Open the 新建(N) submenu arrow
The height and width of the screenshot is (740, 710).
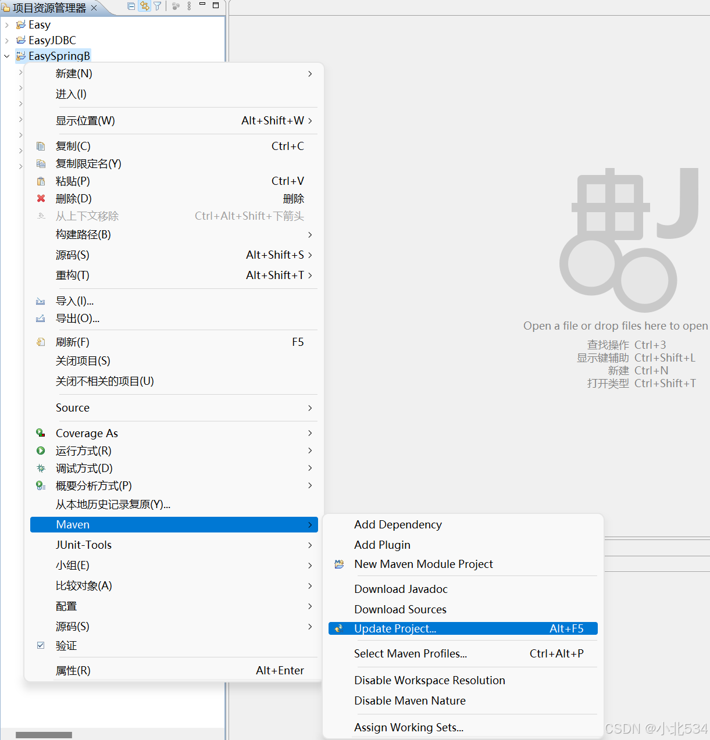pyautogui.click(x=310, y=73)
